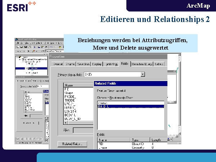Switch to the Symbology tab
The image size is (216, 162).
click(x=111, y=64)
